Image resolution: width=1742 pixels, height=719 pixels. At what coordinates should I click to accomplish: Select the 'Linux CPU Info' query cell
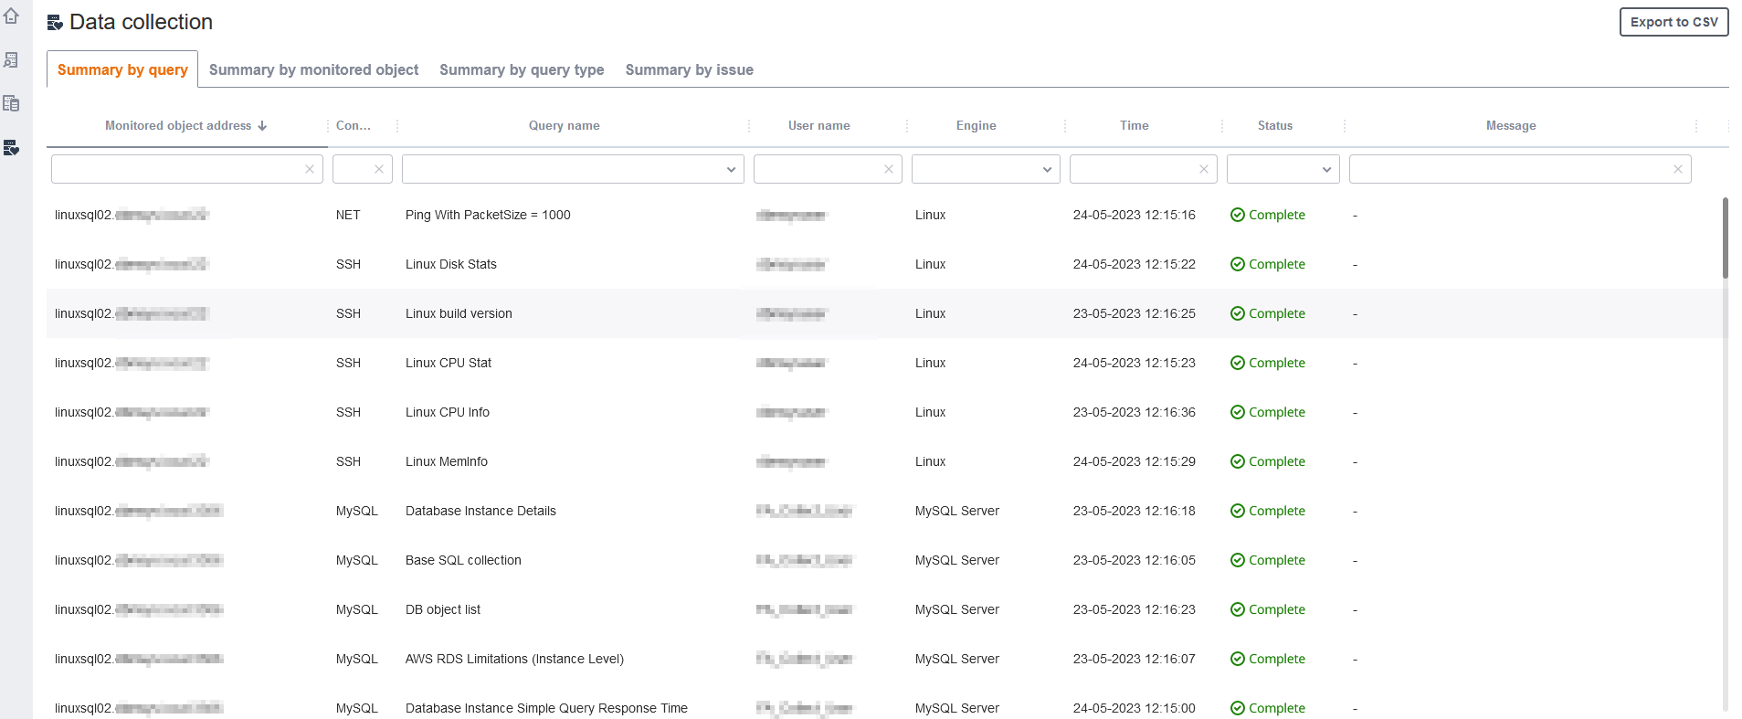[448, 412]
